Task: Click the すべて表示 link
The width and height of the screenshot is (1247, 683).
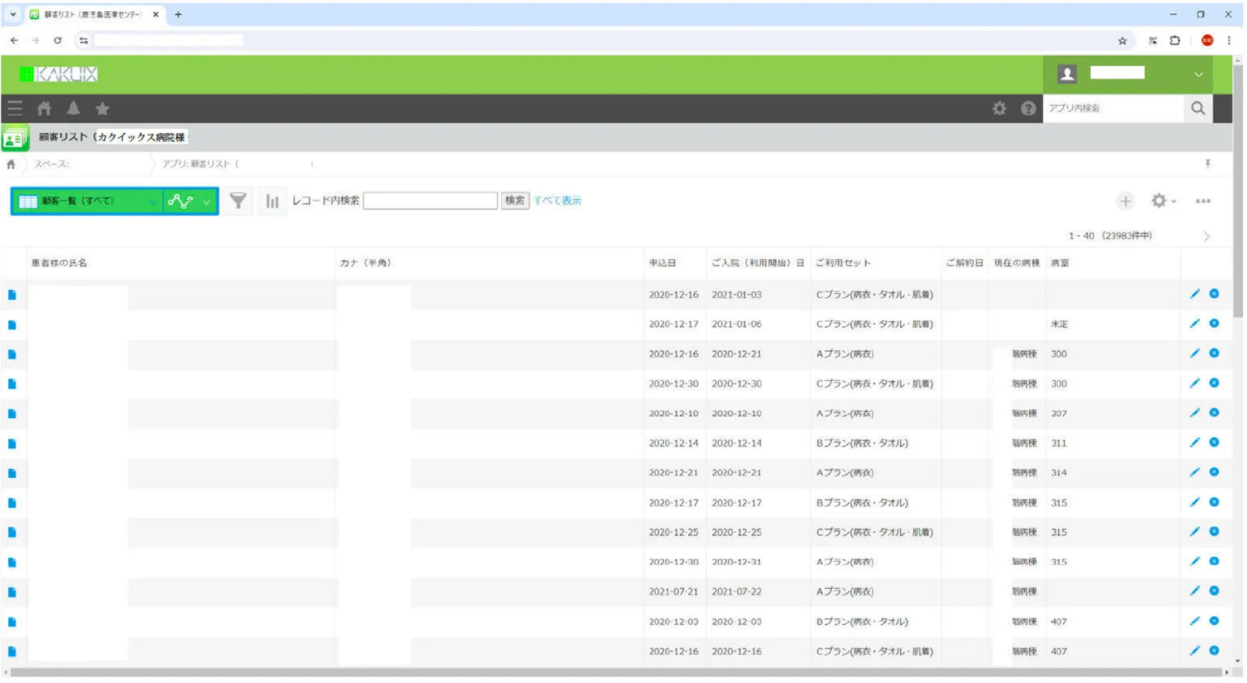Action: [557, 200]
